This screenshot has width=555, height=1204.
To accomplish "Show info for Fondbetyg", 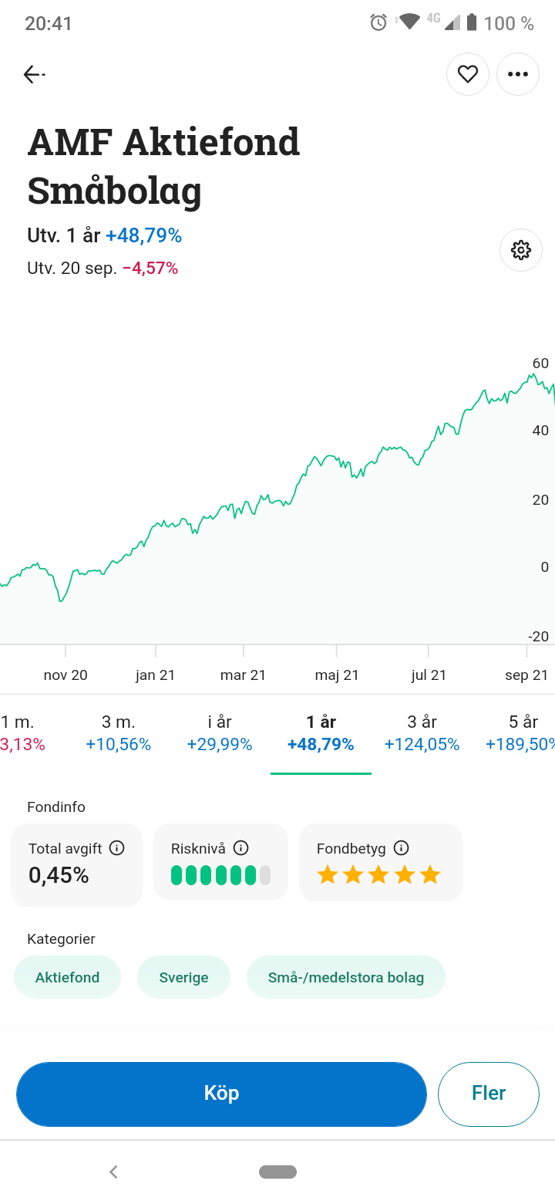I will [401, 848].
